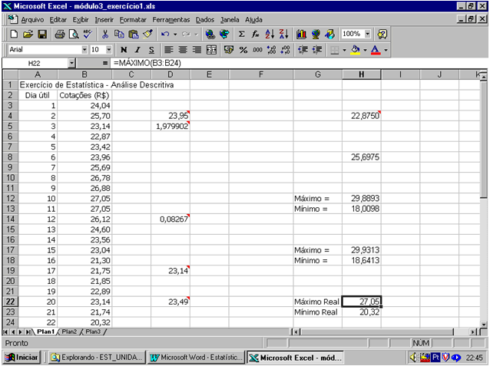
Task: Click the Fill Color paint bucket
Action: click(x=355, y=50)
